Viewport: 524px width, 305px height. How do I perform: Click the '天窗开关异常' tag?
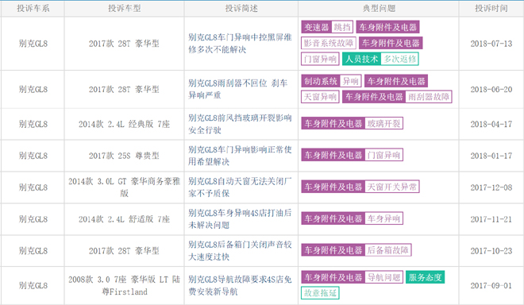click(392, 187)
